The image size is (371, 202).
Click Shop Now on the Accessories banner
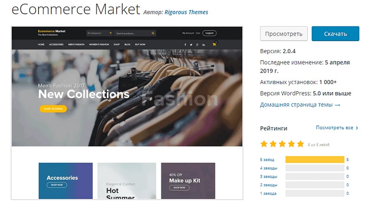click(57, 185)
